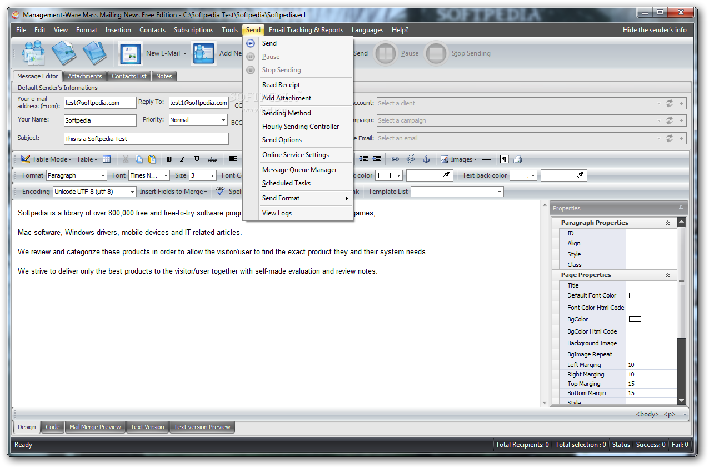
Task: Open Text back color swatch picker
Action: point(523,175)
